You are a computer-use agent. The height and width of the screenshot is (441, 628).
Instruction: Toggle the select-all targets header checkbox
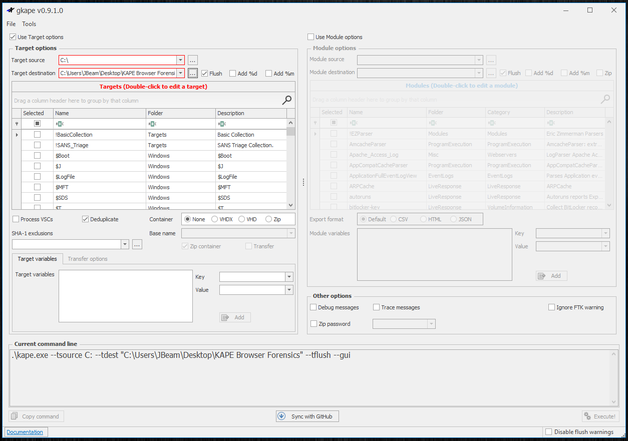(37, 124)
